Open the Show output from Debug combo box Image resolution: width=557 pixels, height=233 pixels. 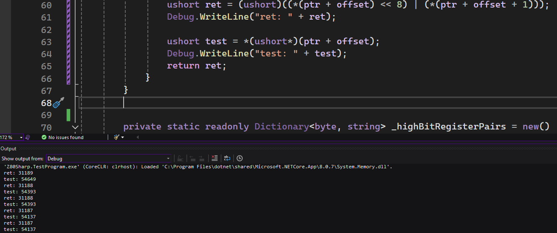108,159
